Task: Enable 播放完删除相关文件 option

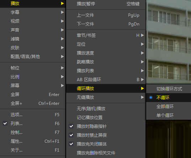Action: tap(106, 153)
